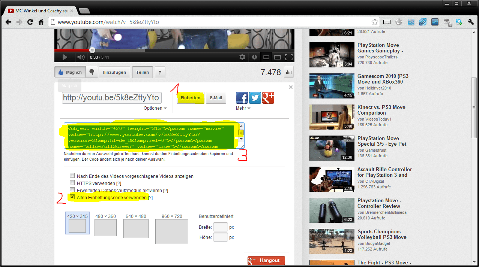
Task: Click the Breite width input field
Action: tap(221, 227)
